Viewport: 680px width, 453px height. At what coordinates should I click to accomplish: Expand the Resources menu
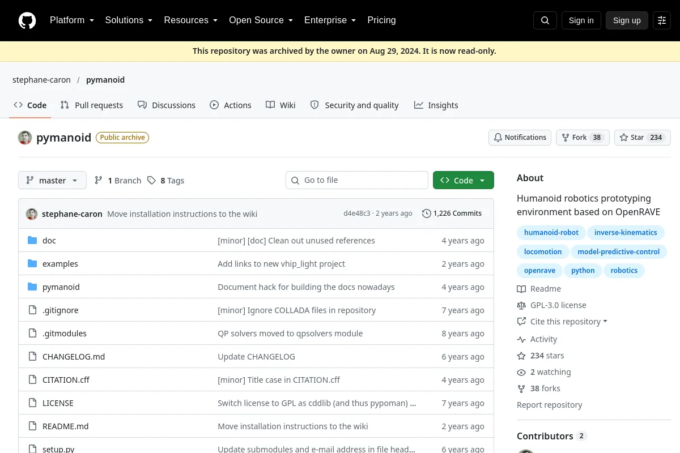click(190, 20)
